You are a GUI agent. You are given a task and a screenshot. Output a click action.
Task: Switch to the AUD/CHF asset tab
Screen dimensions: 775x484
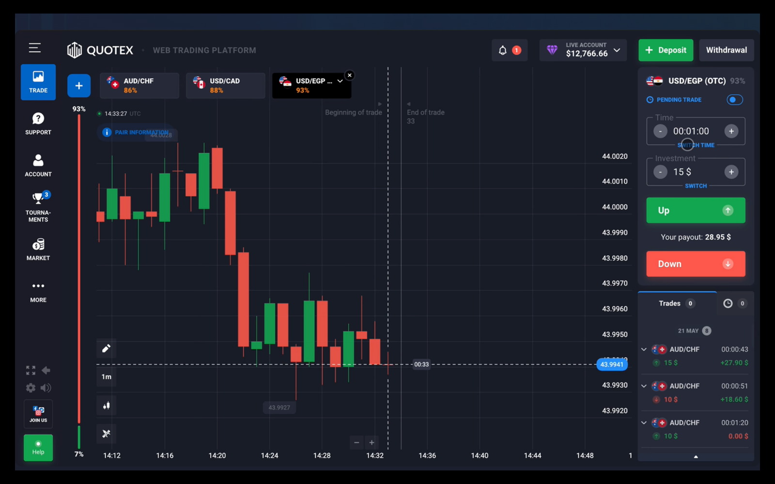click(x=139, y=86)
